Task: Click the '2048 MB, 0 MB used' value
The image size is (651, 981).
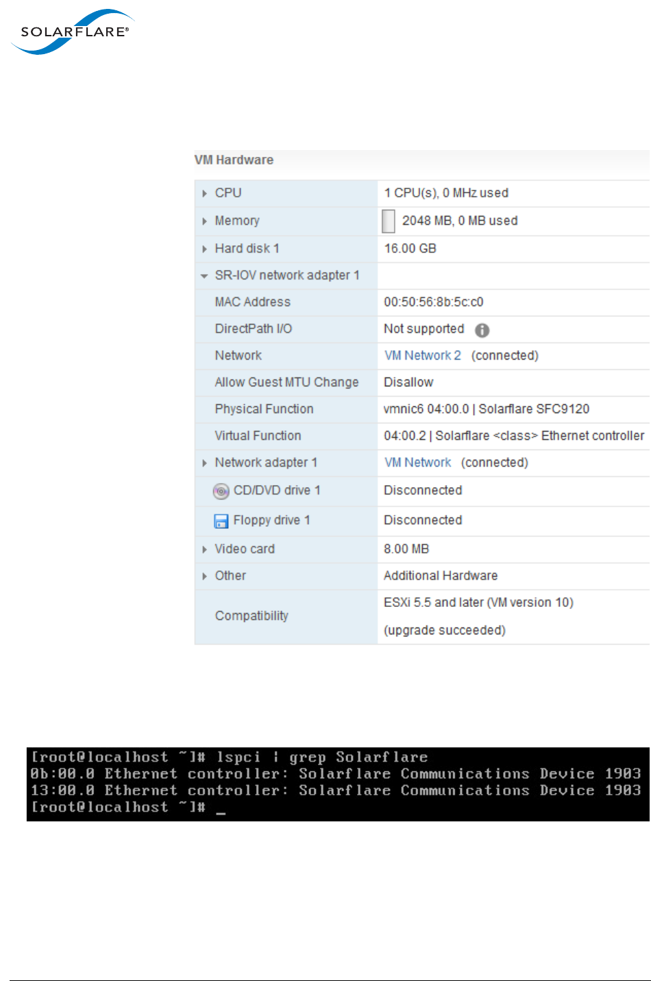Action: (x=460, y=221)
